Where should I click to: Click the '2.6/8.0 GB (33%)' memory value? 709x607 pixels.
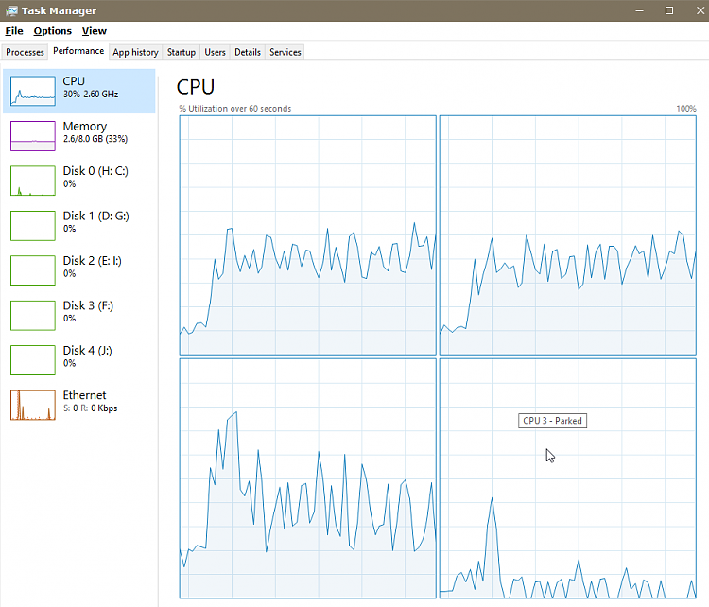pyautogui.click(x=95, y=139)
